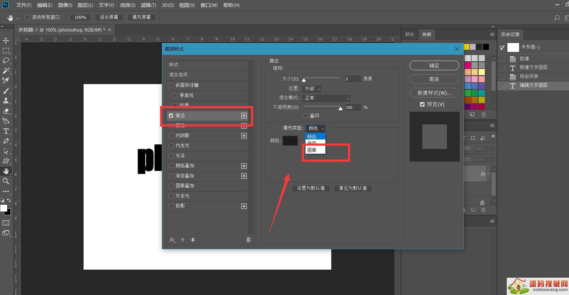The image size is (569, 295).
Task: Toggle the 预览(V) checkbox
Action: click(422, 105)
